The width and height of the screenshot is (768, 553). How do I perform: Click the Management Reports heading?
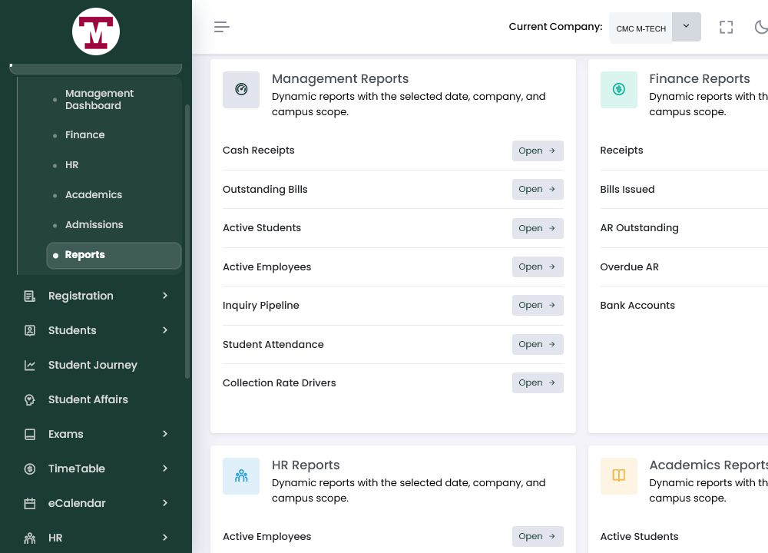[x=340, y=79]
